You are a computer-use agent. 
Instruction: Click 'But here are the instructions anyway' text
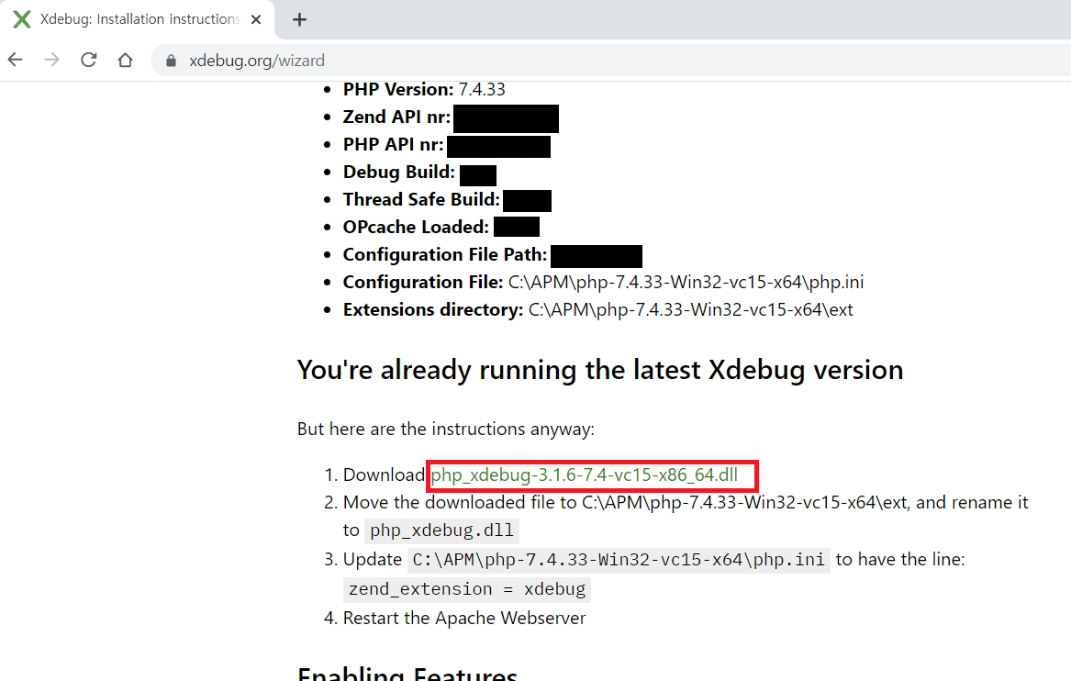pyautogui.click(x=445, y=429)
